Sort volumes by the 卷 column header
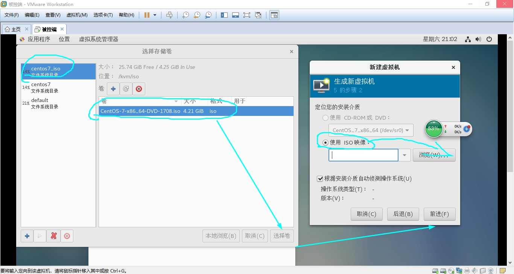Image resolution: width=514 pixels, height=274 pixels. coord(140,101)
